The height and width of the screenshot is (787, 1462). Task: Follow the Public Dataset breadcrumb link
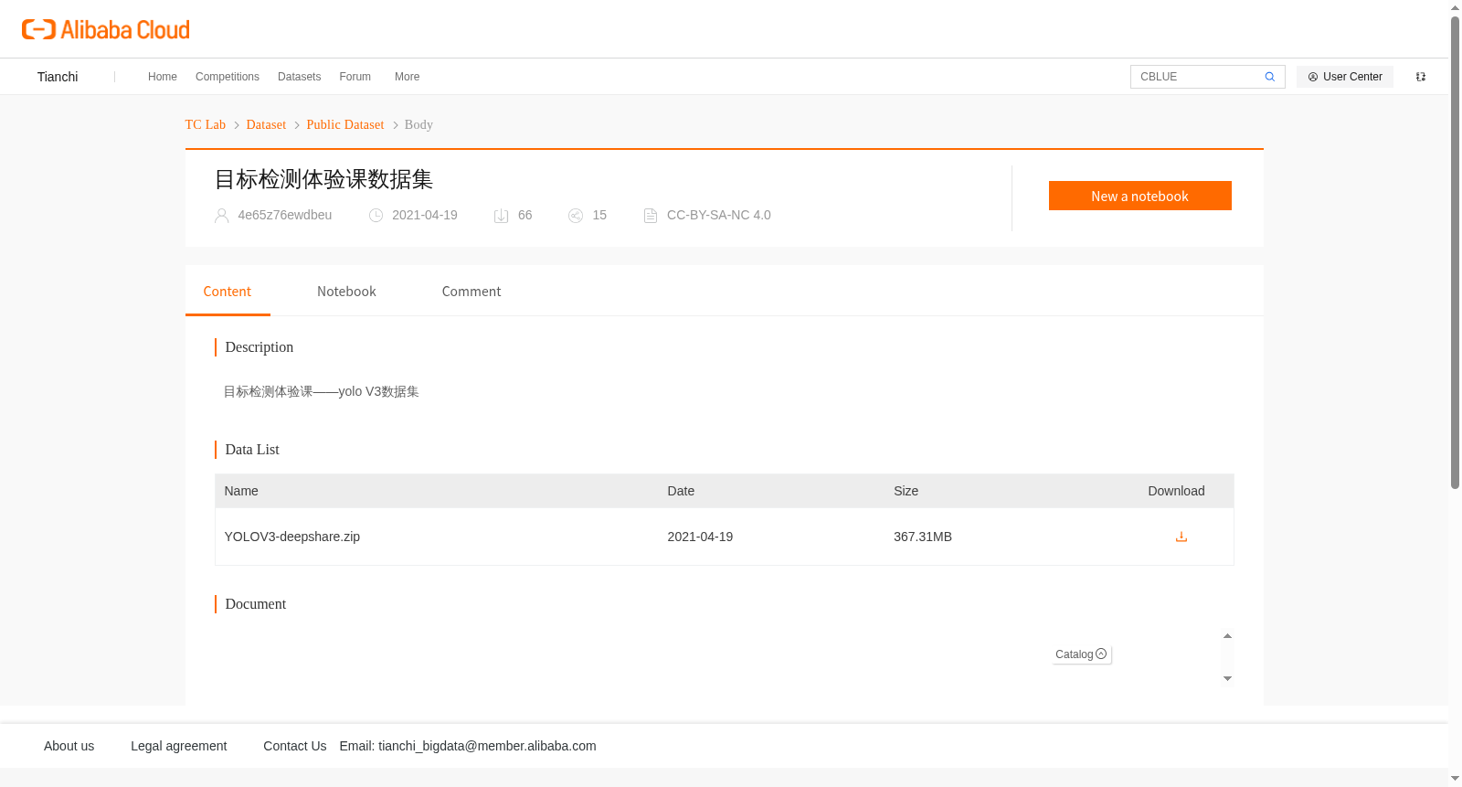click(345, 124)
